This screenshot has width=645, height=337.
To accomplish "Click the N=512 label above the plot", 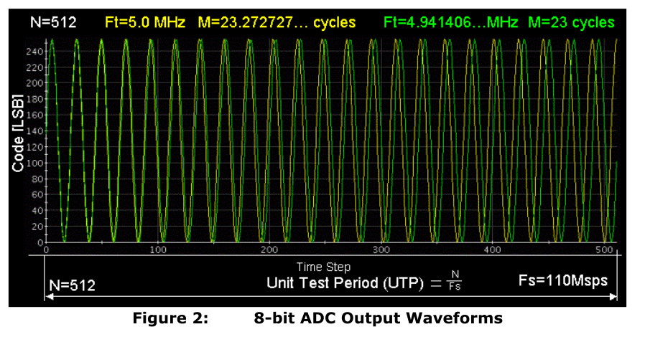I will tap(53, 22).
